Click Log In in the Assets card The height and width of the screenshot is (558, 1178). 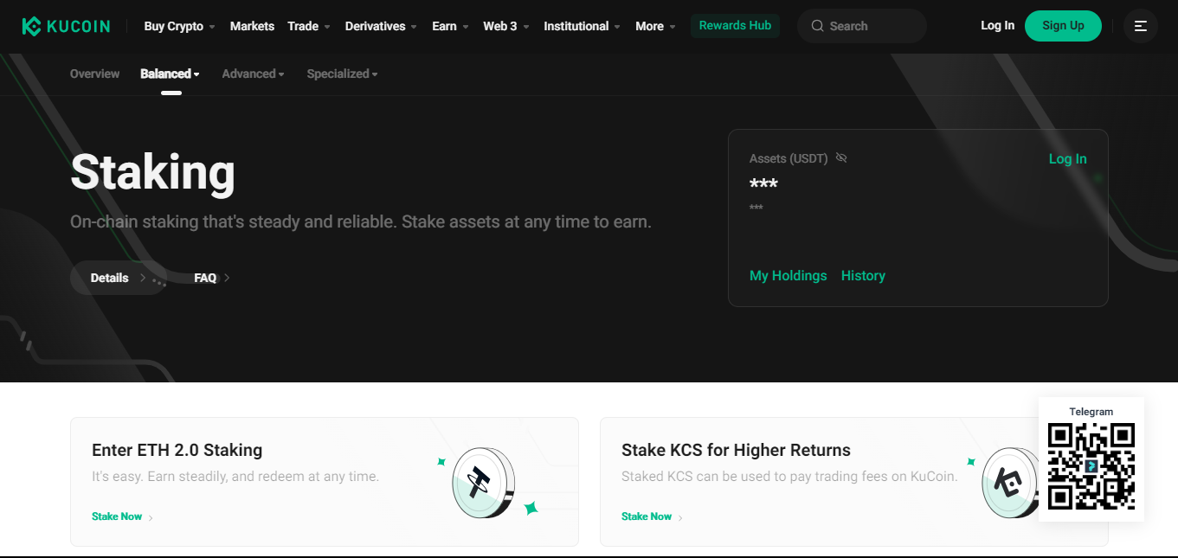coord(1067,159)
